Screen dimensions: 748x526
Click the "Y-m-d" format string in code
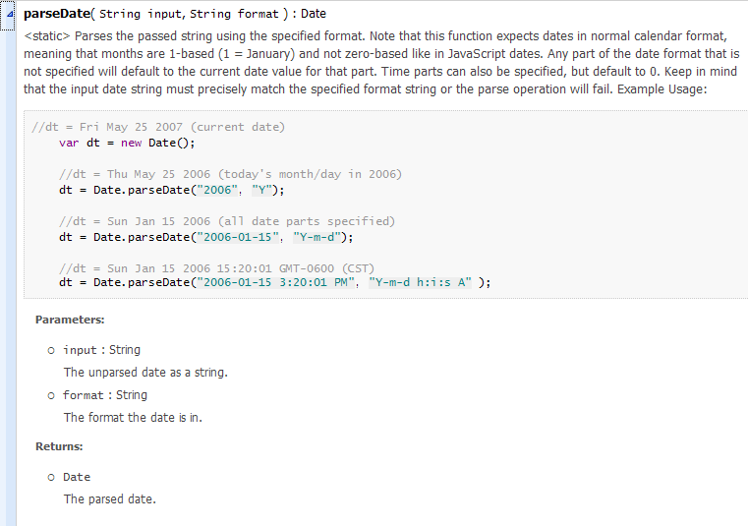pyautogui.click(x=318, y=237)
